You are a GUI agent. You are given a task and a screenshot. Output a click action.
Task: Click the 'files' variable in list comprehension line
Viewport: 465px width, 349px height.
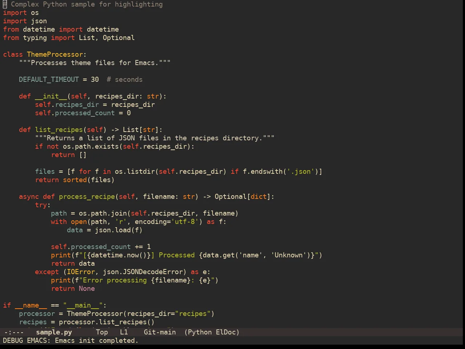45,171
